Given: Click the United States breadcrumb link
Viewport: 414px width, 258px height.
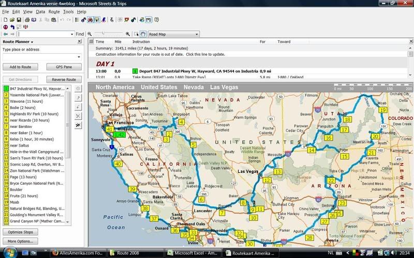Looking at the screenshot, I should tap(159, 87).
